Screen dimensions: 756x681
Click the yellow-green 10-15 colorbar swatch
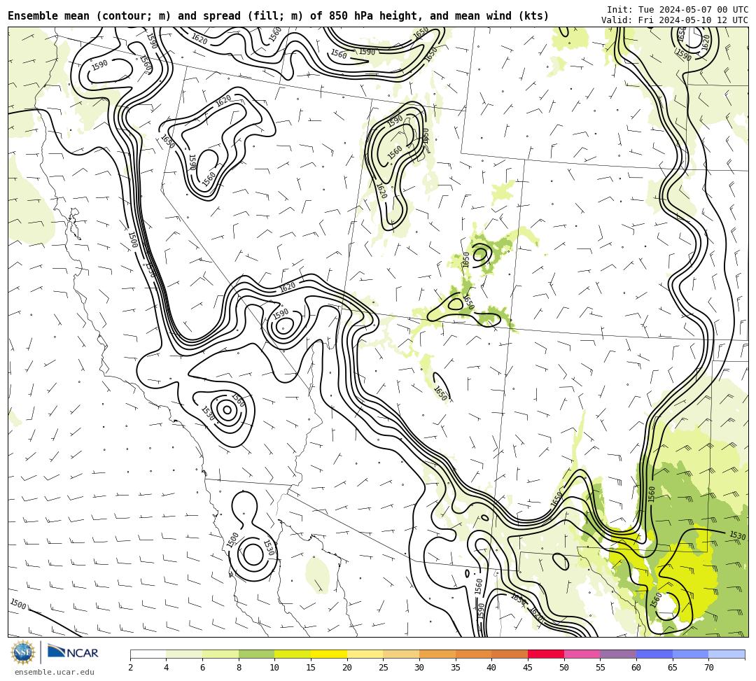click(x=293, y=654)
